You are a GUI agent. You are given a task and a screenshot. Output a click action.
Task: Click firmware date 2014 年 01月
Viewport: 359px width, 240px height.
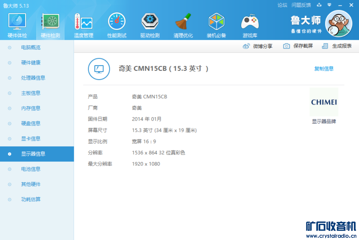(x=147, y=119)
